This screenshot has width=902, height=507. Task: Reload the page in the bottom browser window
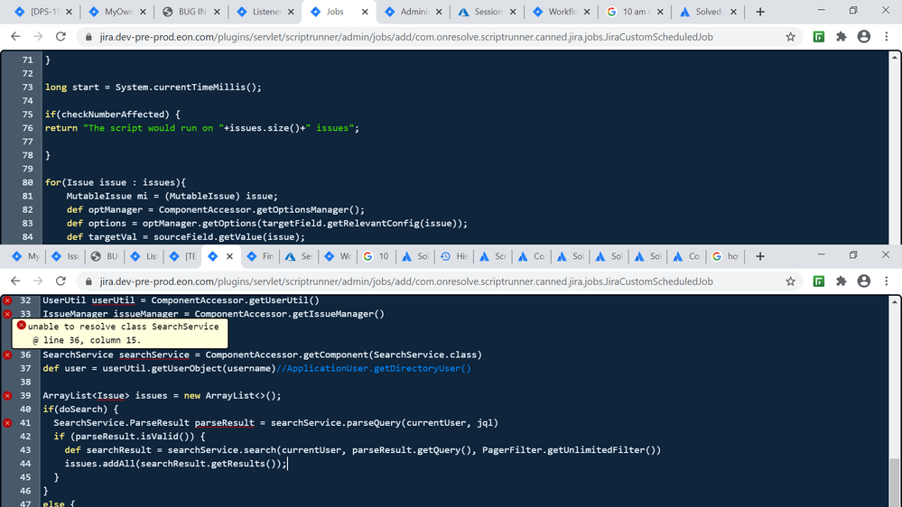(x=60, y=281)
